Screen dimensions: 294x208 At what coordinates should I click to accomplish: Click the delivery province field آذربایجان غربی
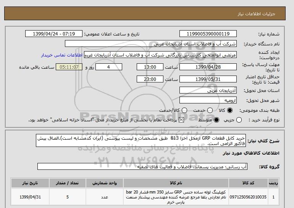(x=208, y=90)
